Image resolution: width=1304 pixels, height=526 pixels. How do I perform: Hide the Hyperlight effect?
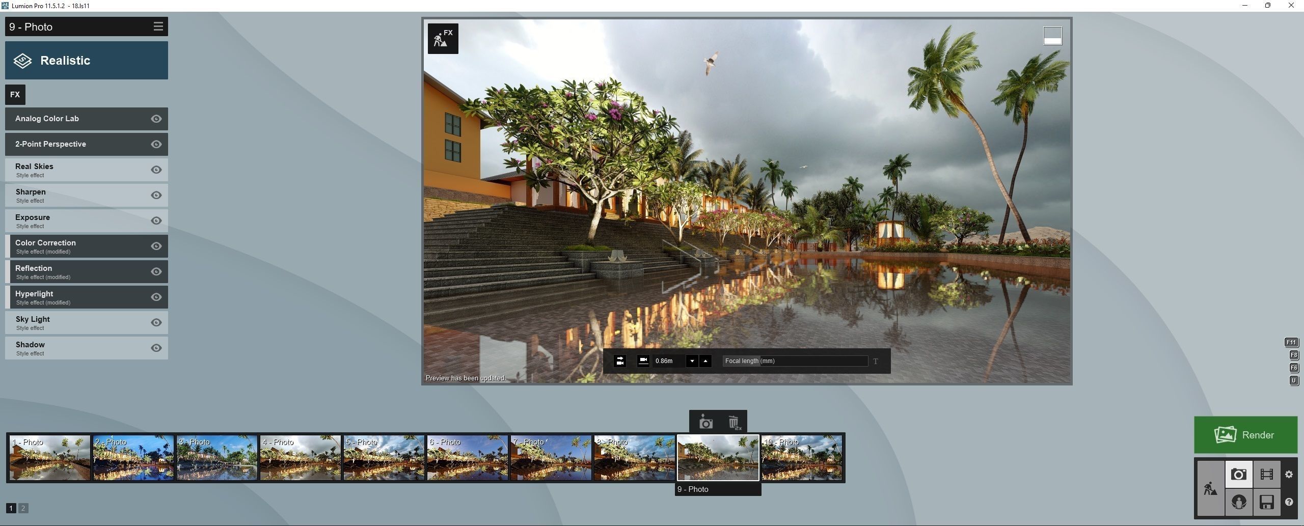[x=156, y=297]
